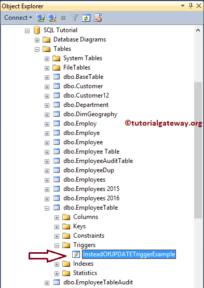Select InsteadOfUPDATETriggerExample trigger
Image resolution: width=204 pixels, height=288 pixels.
click(x=129, y=254)
